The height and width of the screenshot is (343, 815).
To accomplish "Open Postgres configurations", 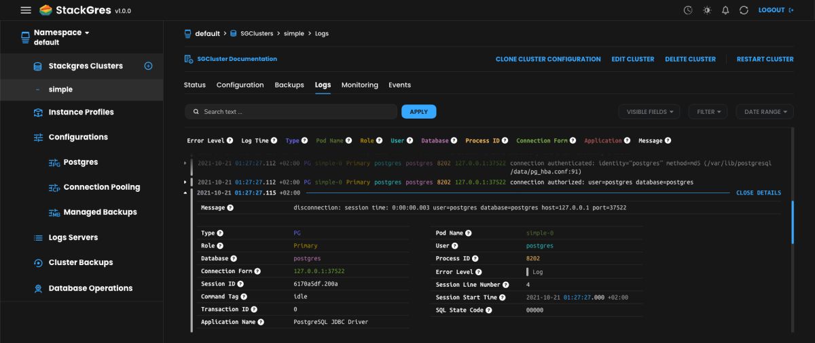I will tap(80, 162).
